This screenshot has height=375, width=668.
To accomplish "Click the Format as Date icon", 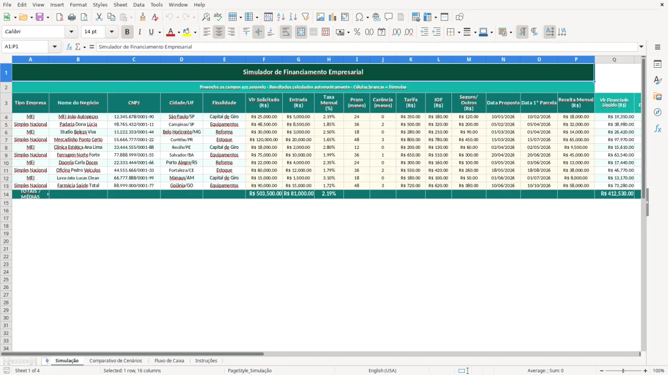I will click(381, 32).
